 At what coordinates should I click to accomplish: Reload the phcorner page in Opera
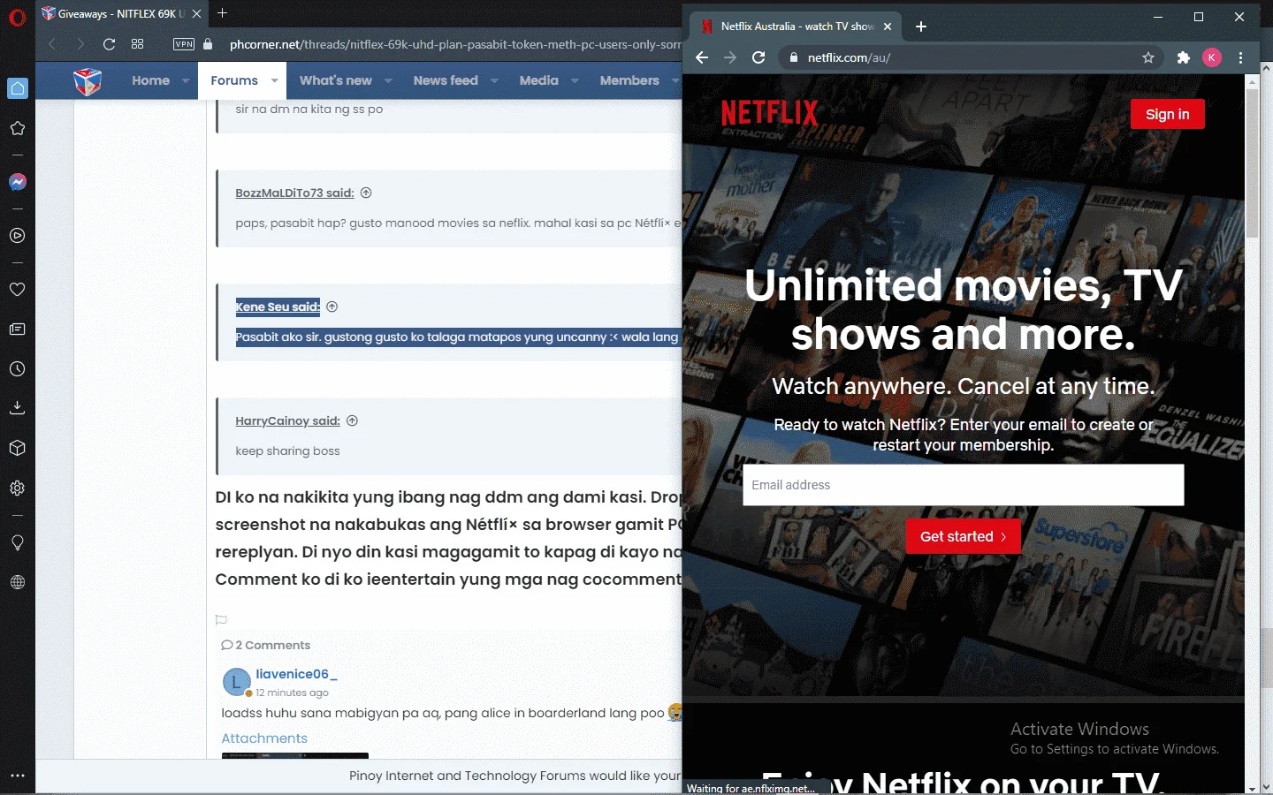click(x=109, y=44)
